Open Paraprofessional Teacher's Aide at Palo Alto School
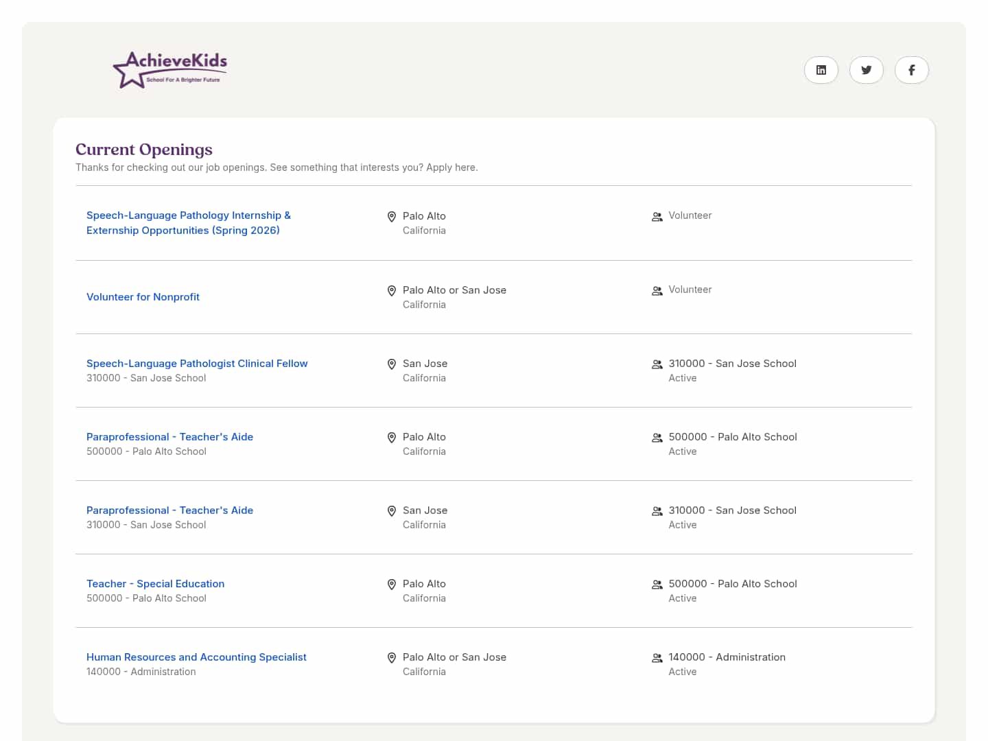Image resolution: width=988 pixels, height=741 pixels. [x=169, y=436]
